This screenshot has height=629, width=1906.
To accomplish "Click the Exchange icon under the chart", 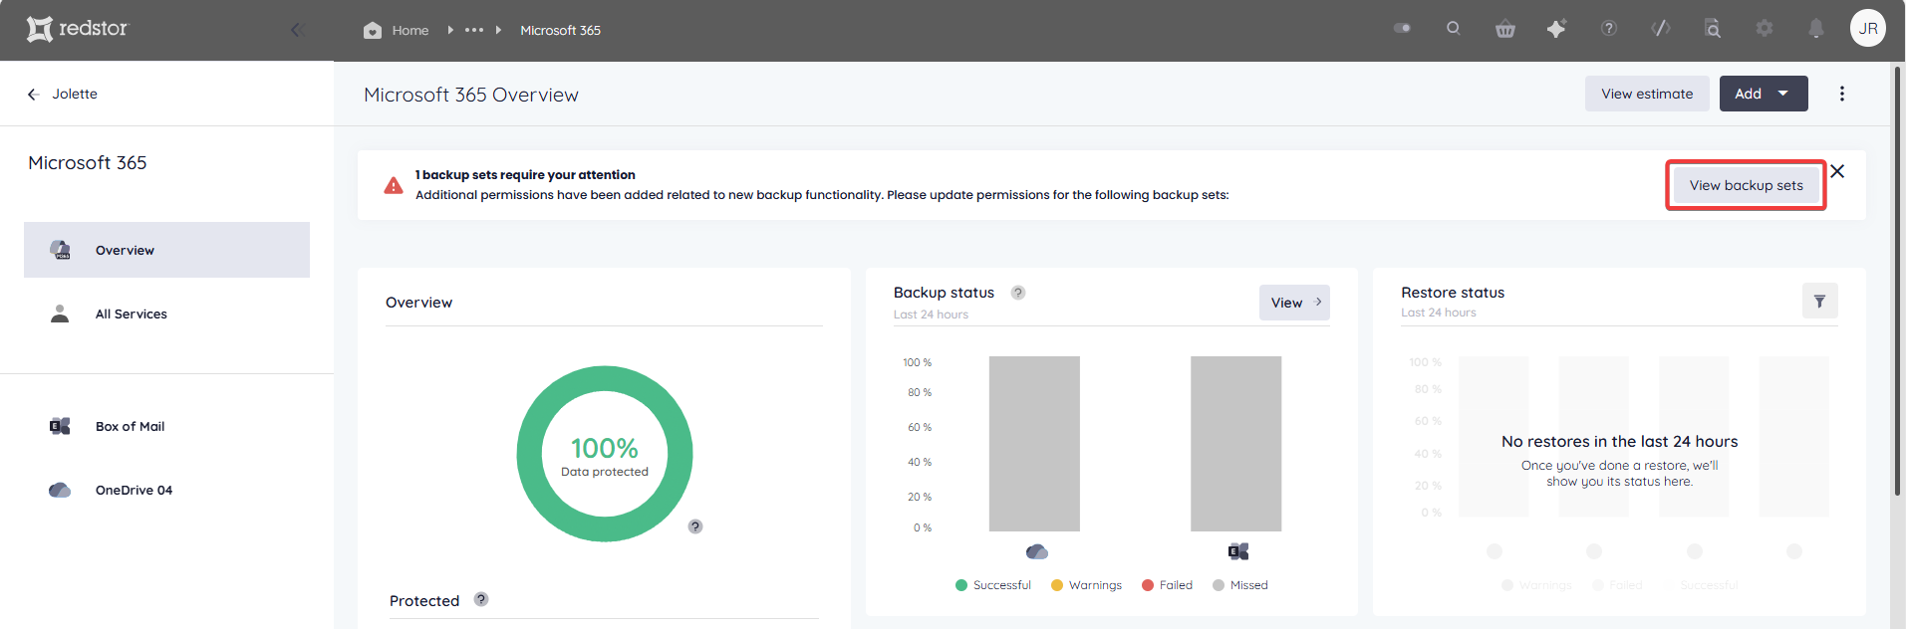I will pos(1238,551).
